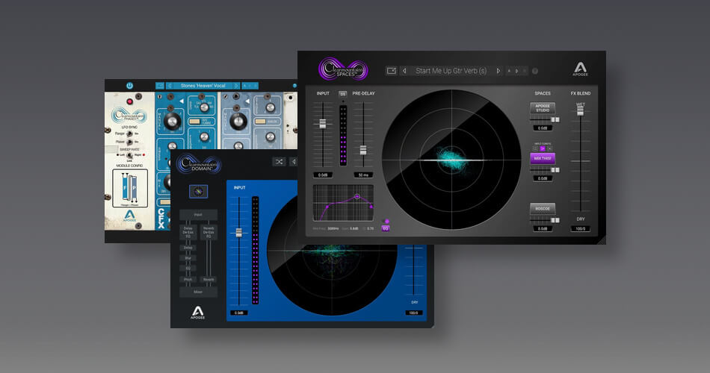Adjust Mix This! level slider
This screenshot has width=710, height=373.
(555, 170)
